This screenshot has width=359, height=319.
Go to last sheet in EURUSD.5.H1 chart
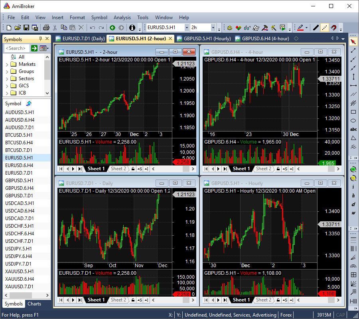80,169
